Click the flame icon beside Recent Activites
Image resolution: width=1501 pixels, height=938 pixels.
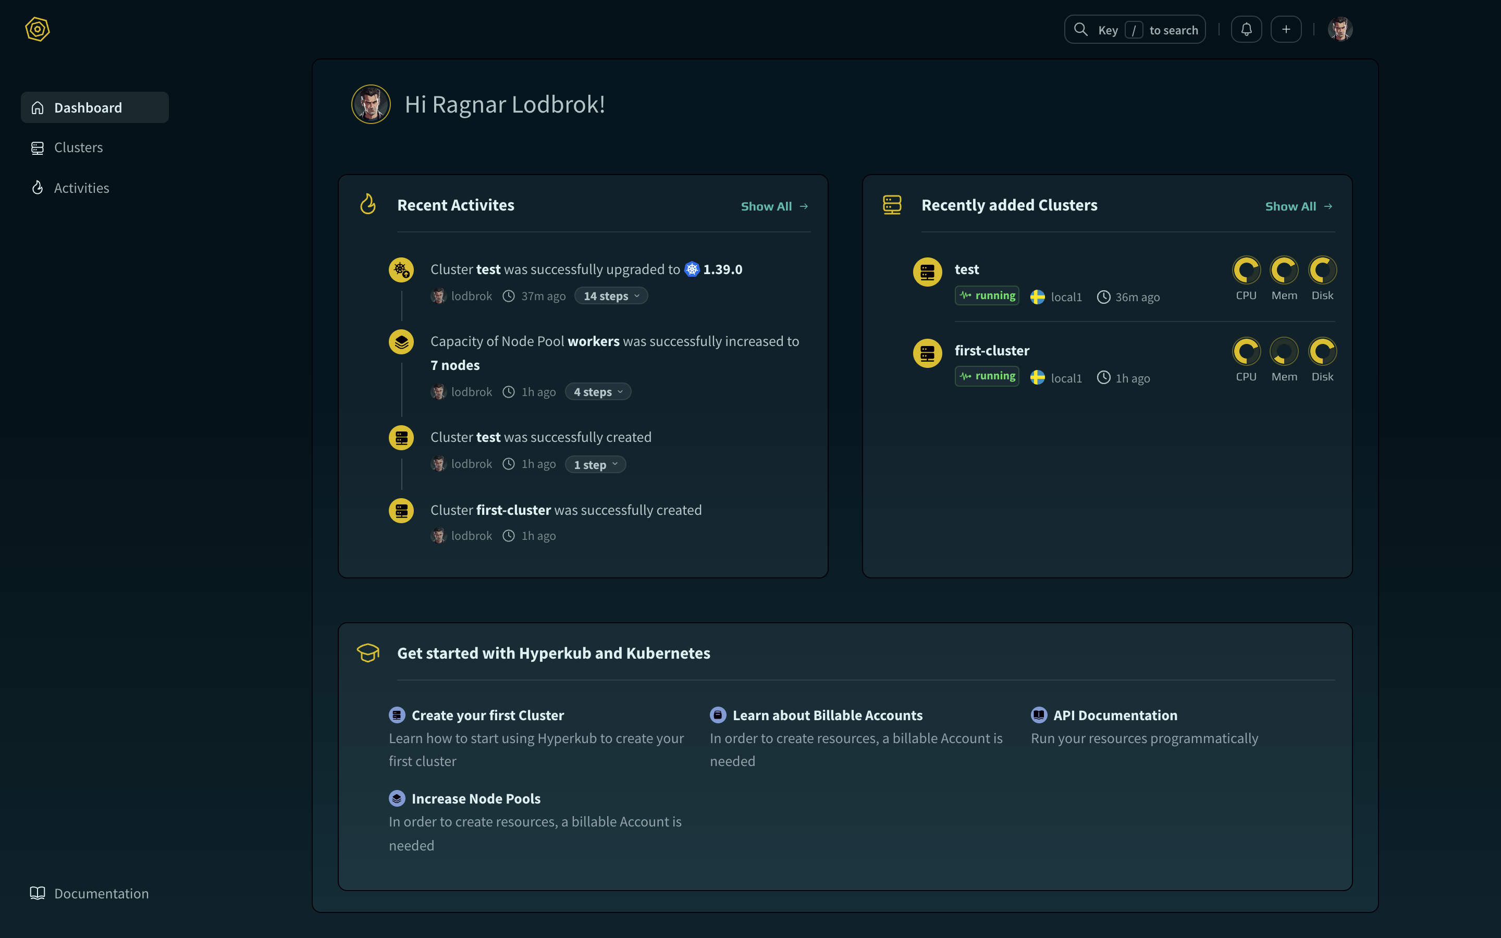click(368, 204)
